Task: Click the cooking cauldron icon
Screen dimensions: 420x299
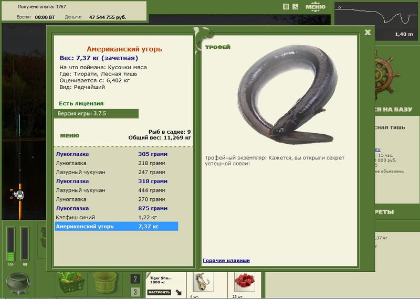Action: (18, 283)
